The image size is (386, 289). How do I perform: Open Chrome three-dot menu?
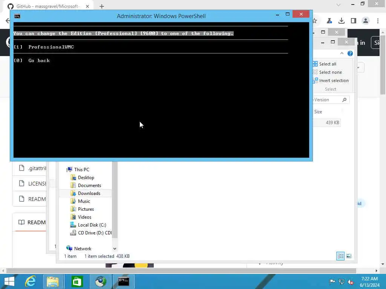378,21
